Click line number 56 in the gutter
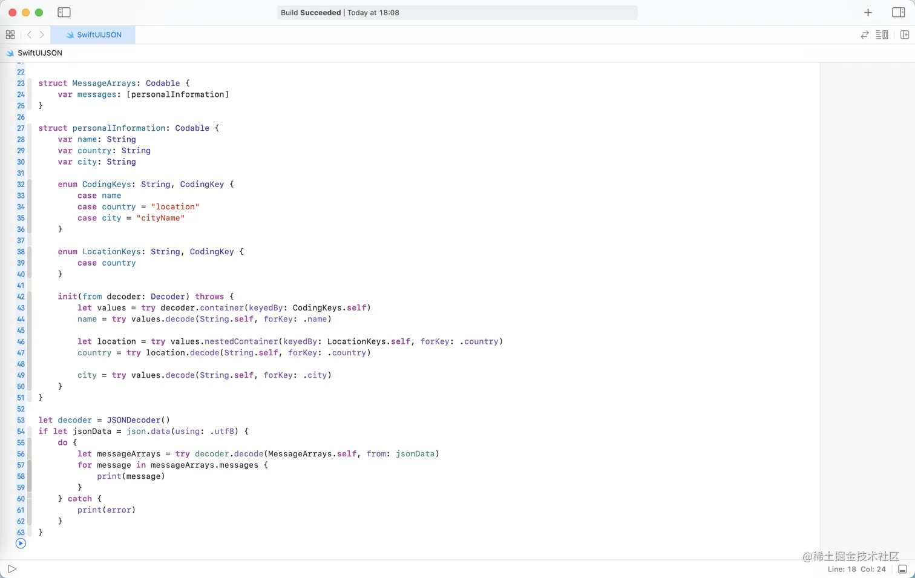This screenshot has height=578, width=915. point(21,454)
